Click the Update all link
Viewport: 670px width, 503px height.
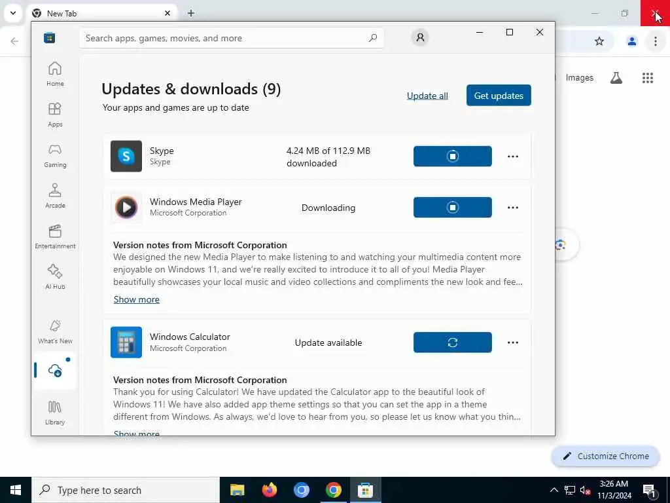point(427,96)
